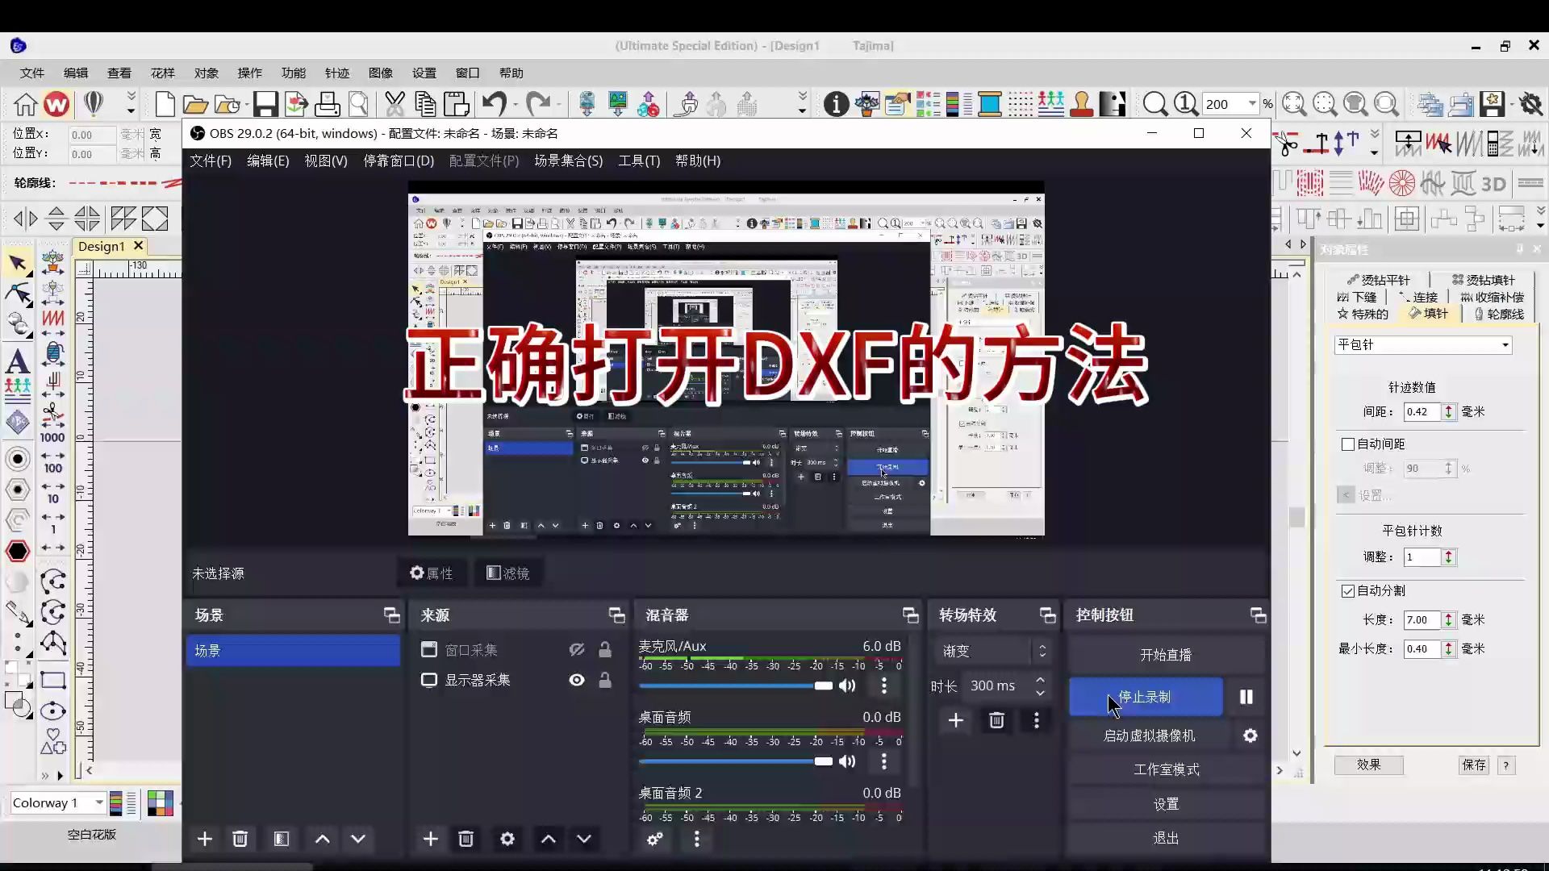1549x871 pixels.
Task: Create new design with blank page icon
Action: click(x=165, y=104)
